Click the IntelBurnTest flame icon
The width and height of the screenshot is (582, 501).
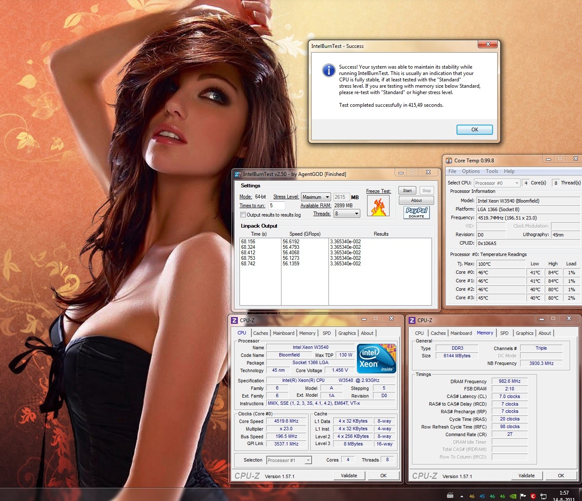click(x=379, y=206)
